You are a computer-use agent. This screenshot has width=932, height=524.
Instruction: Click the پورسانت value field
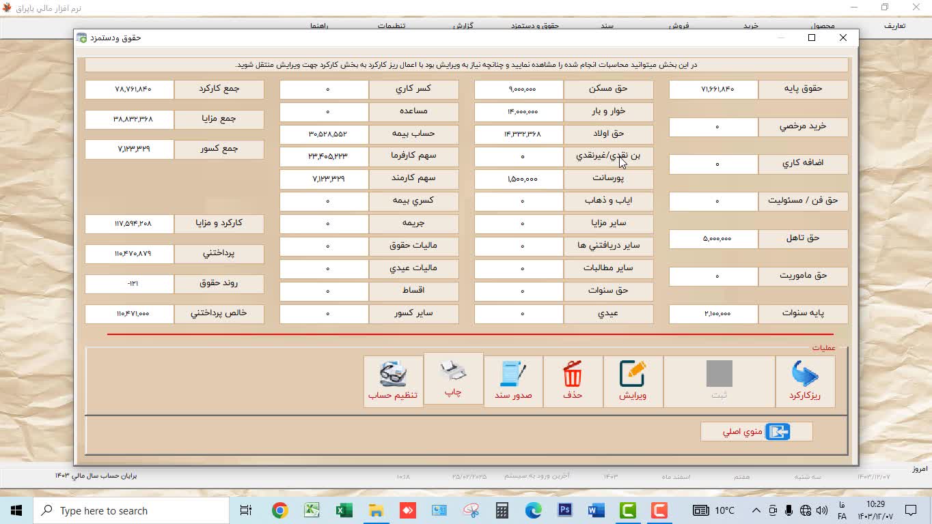coord(519,179)
